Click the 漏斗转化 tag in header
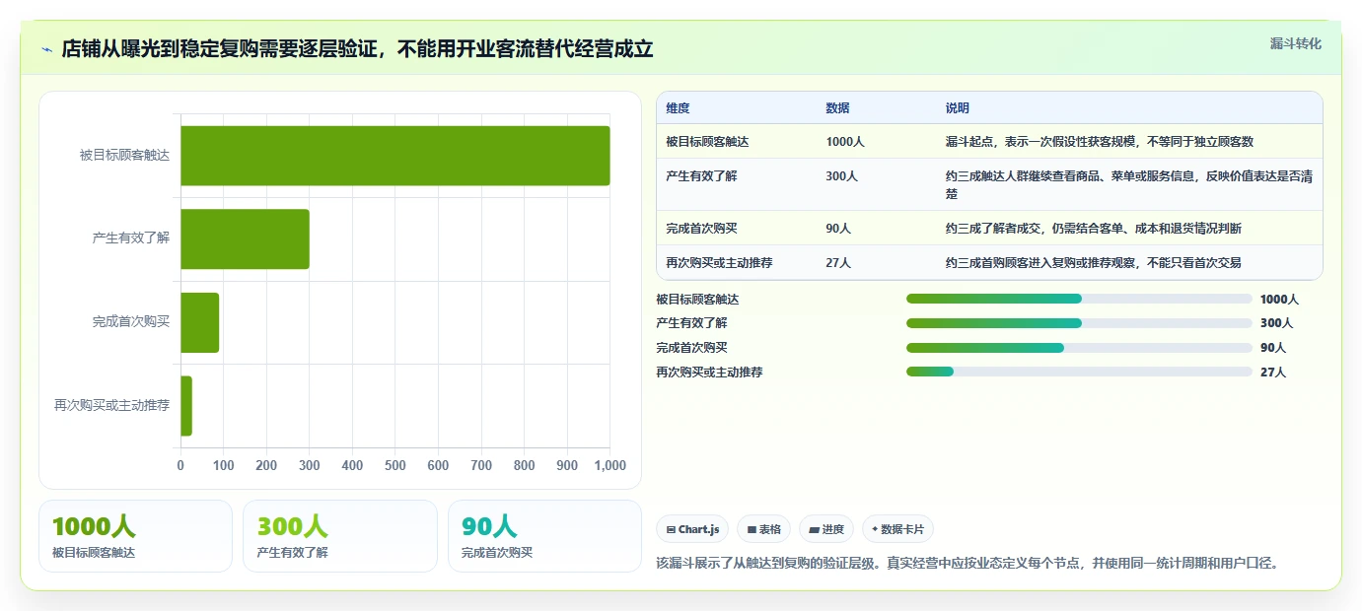 (1295, 43)
